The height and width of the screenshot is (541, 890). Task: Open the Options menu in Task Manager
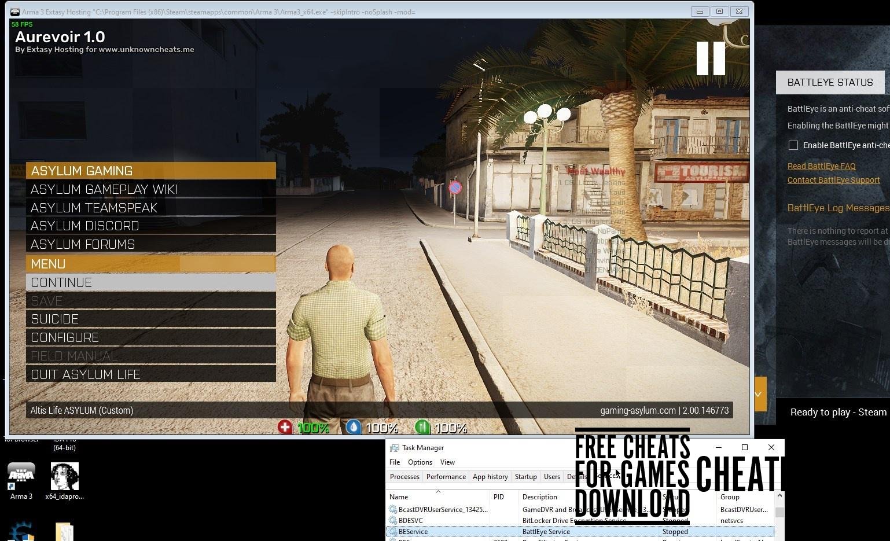tap(420, 462)
